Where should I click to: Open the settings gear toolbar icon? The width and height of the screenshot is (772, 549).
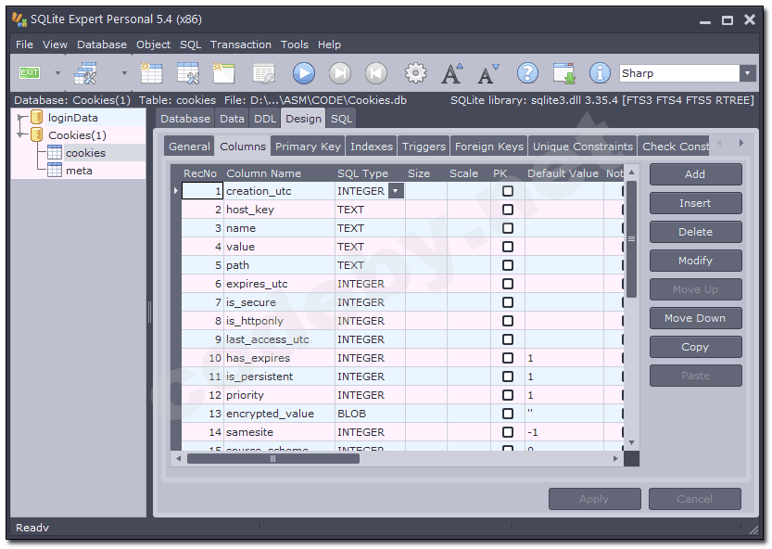coord(414,72)
